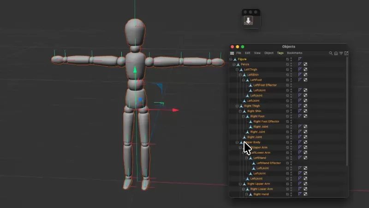Select the purple tag on the Pelvis row
The width and height of the screenshot is (369, 208).
[300, 64]
